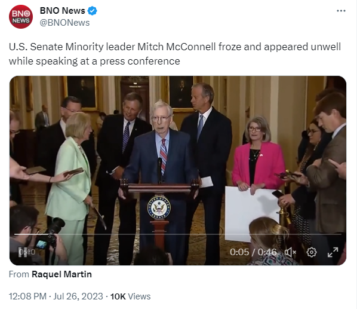Viewport: 357px width, 309px height.
Task: Click the video frame showing the press conference
Action: 178,170
